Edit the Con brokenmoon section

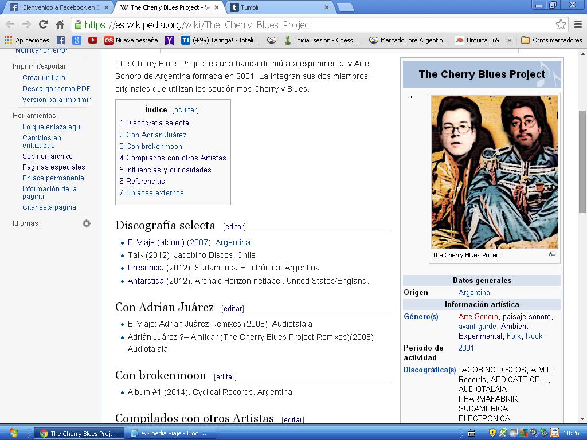pyautogui.click(x=225, y=376)
